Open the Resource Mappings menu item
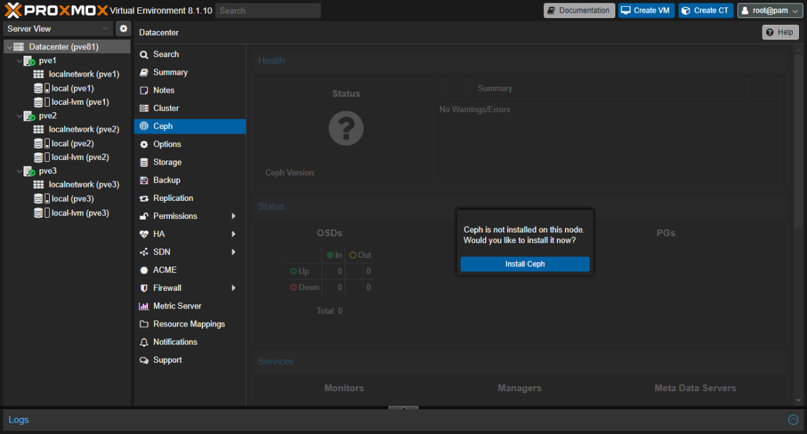 (190, 324)
